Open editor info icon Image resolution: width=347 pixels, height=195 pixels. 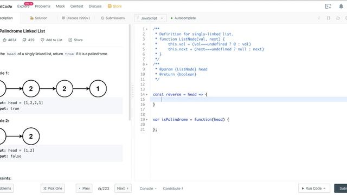coord(319,18)
